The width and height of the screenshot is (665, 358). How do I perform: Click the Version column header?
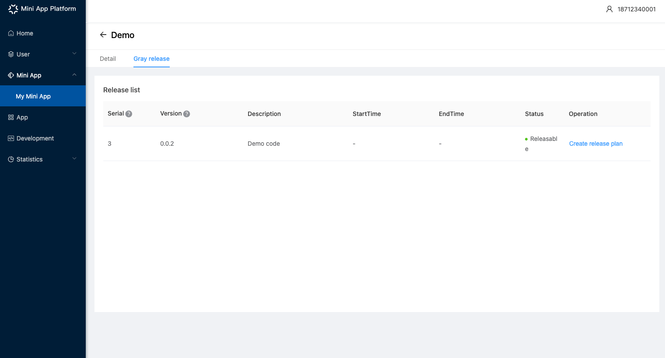(171, 113)
